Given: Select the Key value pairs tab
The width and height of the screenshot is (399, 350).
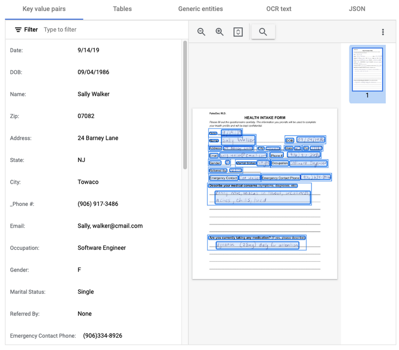Looking at the screenshot, I should tap(44, 9).
